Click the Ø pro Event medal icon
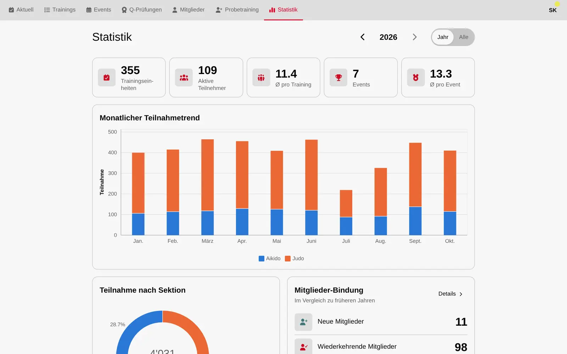This screenshot has width=567, height=354. [x=416, y=78]
